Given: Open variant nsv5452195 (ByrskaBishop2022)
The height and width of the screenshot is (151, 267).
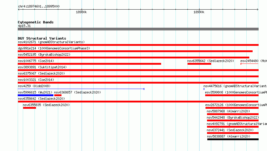Looking at the screenshot, I should (44, 55).
